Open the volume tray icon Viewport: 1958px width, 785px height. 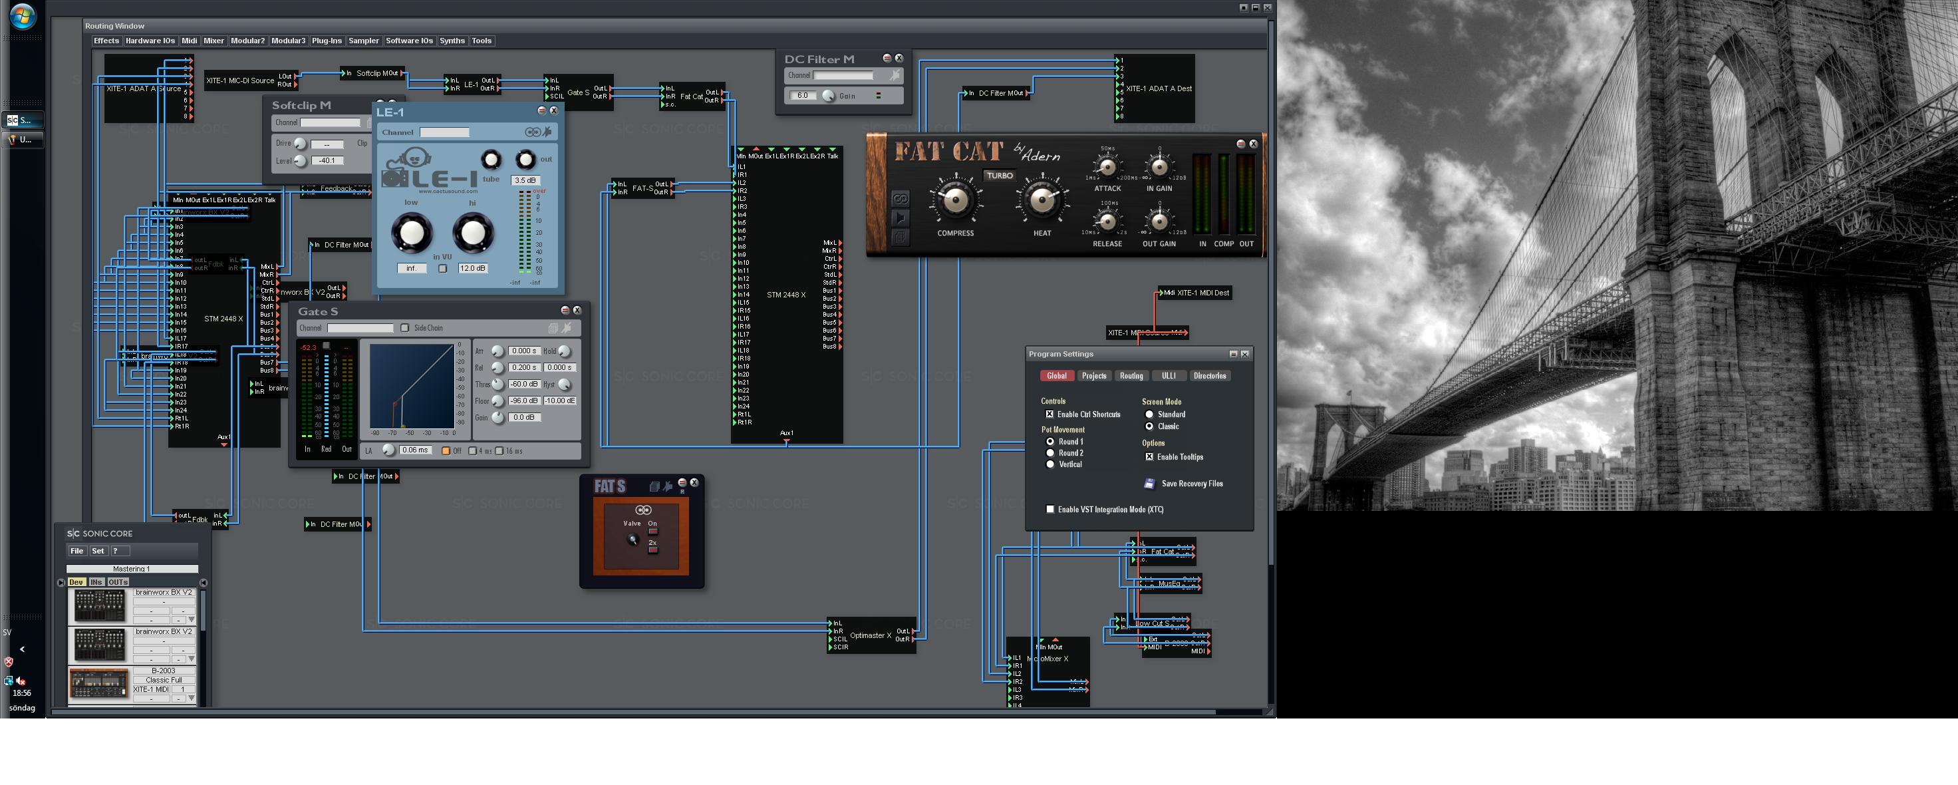pyautogui.click(x=21, y=681)
